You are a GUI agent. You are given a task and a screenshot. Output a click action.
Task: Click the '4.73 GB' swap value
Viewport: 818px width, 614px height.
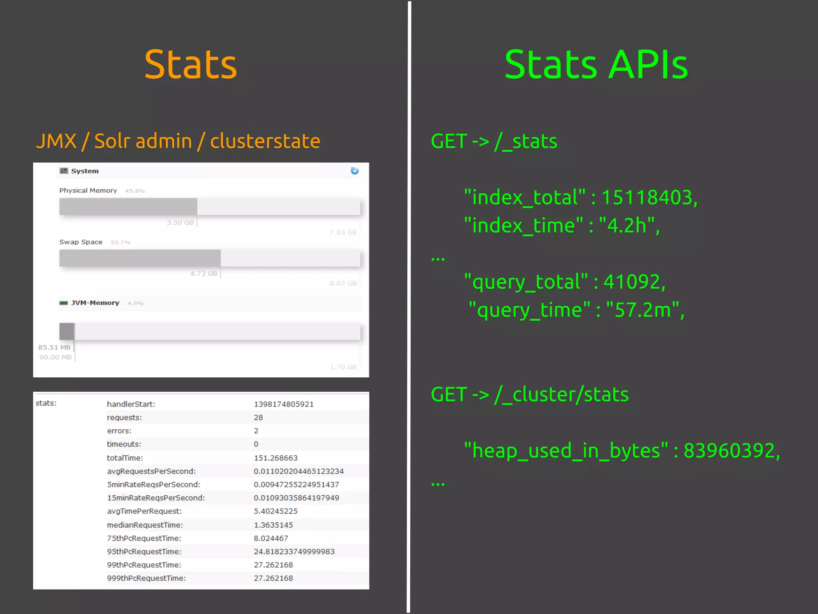(x=204, y=274)
